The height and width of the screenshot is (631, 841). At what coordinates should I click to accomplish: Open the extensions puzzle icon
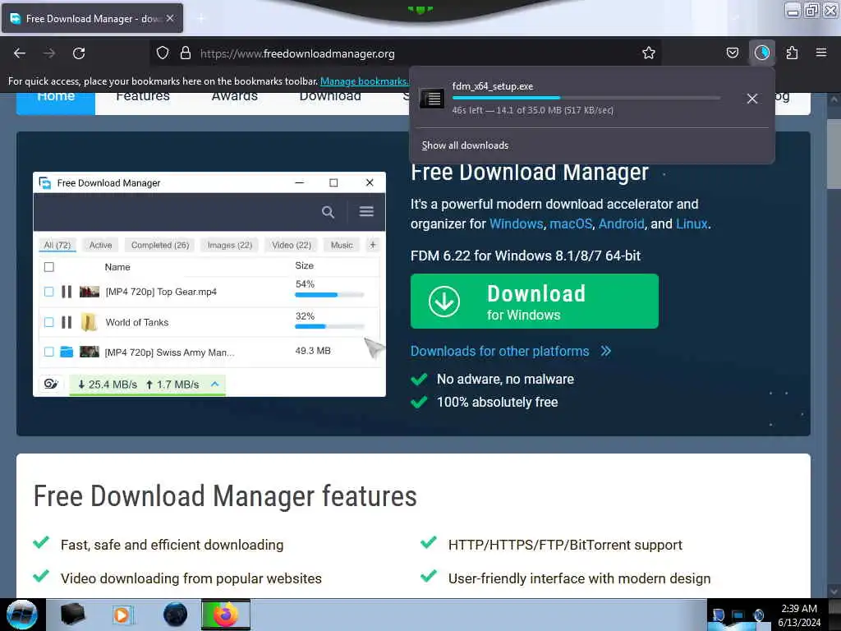pos(792,53)
